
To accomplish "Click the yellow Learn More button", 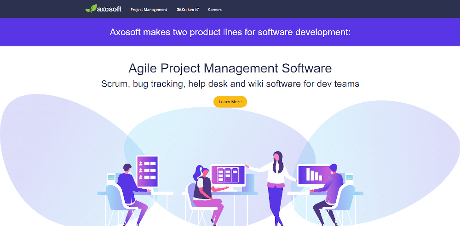I will (x=230, y=102).
